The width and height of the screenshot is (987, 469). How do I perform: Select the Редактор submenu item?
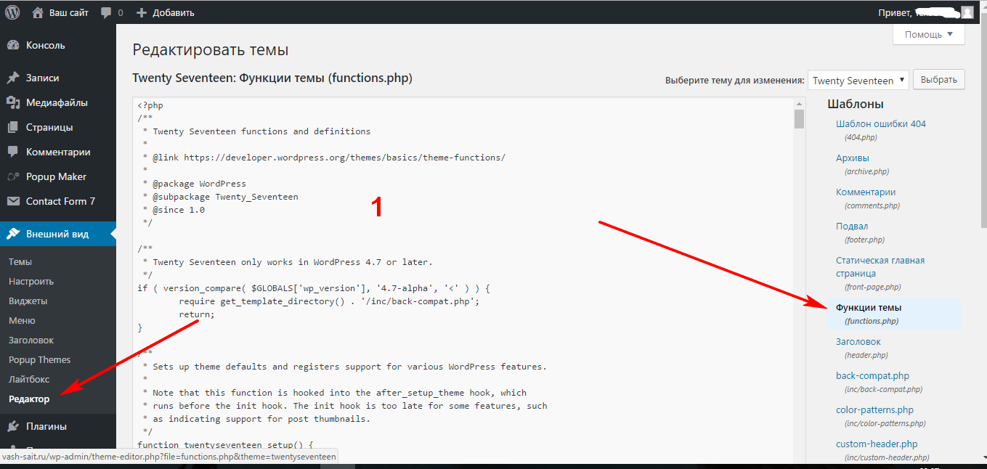(x=29, y=399)
